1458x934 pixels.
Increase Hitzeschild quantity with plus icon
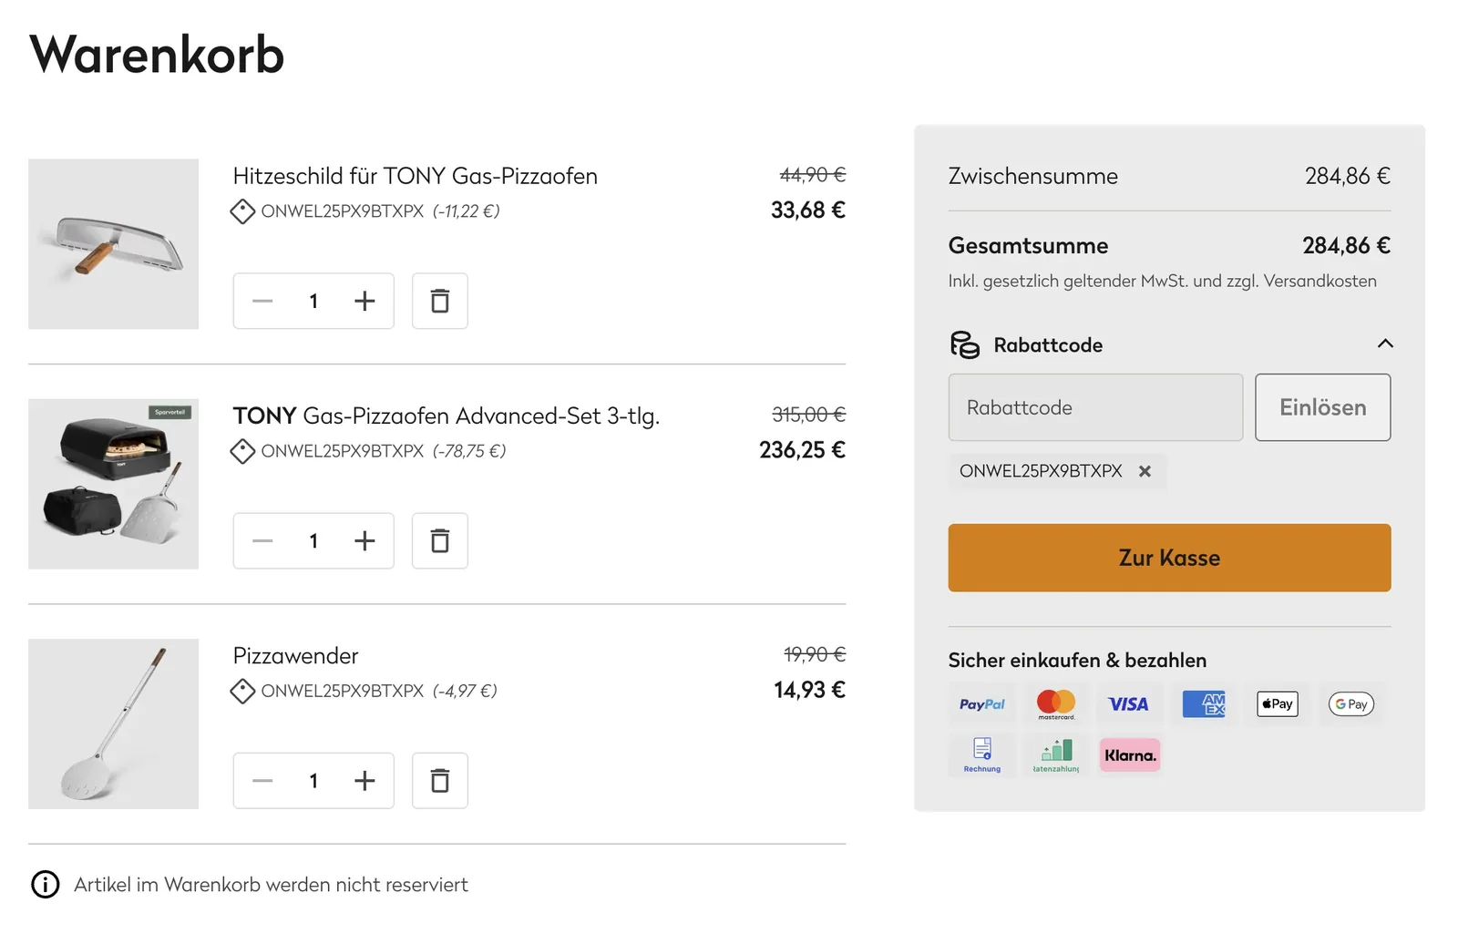(x=364, y=301)
